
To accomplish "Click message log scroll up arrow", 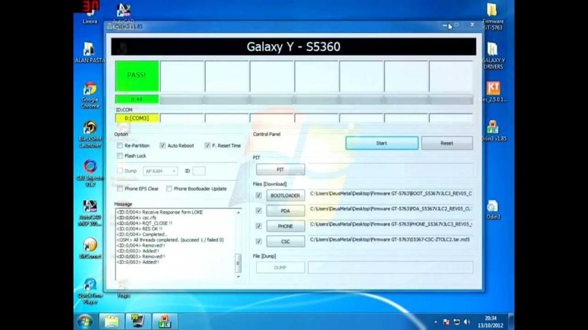I will point(238,213).
